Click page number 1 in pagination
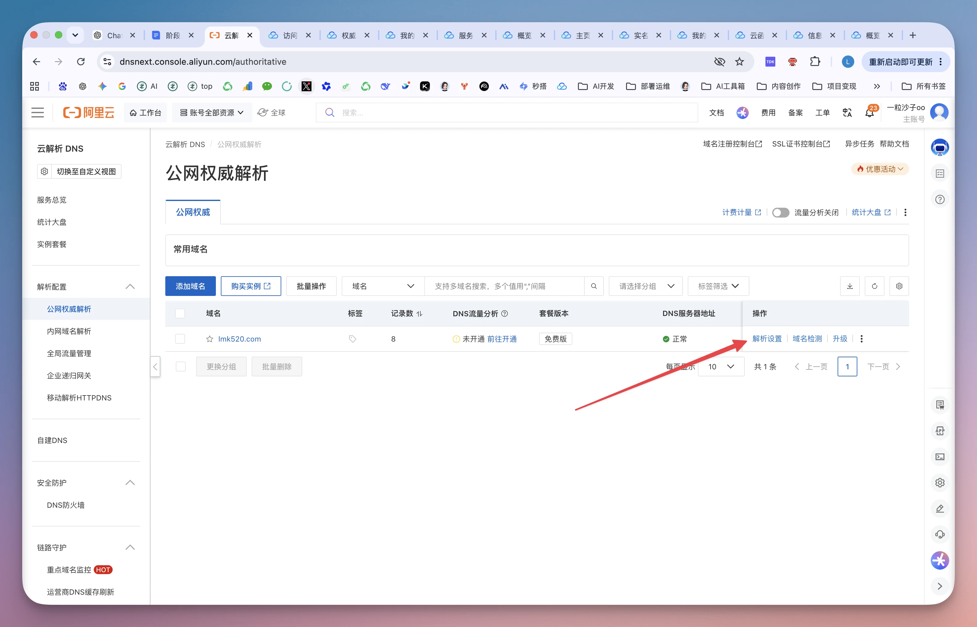This screenshot has height=627, width=977. pyautogui.click(x=847, y=367)
